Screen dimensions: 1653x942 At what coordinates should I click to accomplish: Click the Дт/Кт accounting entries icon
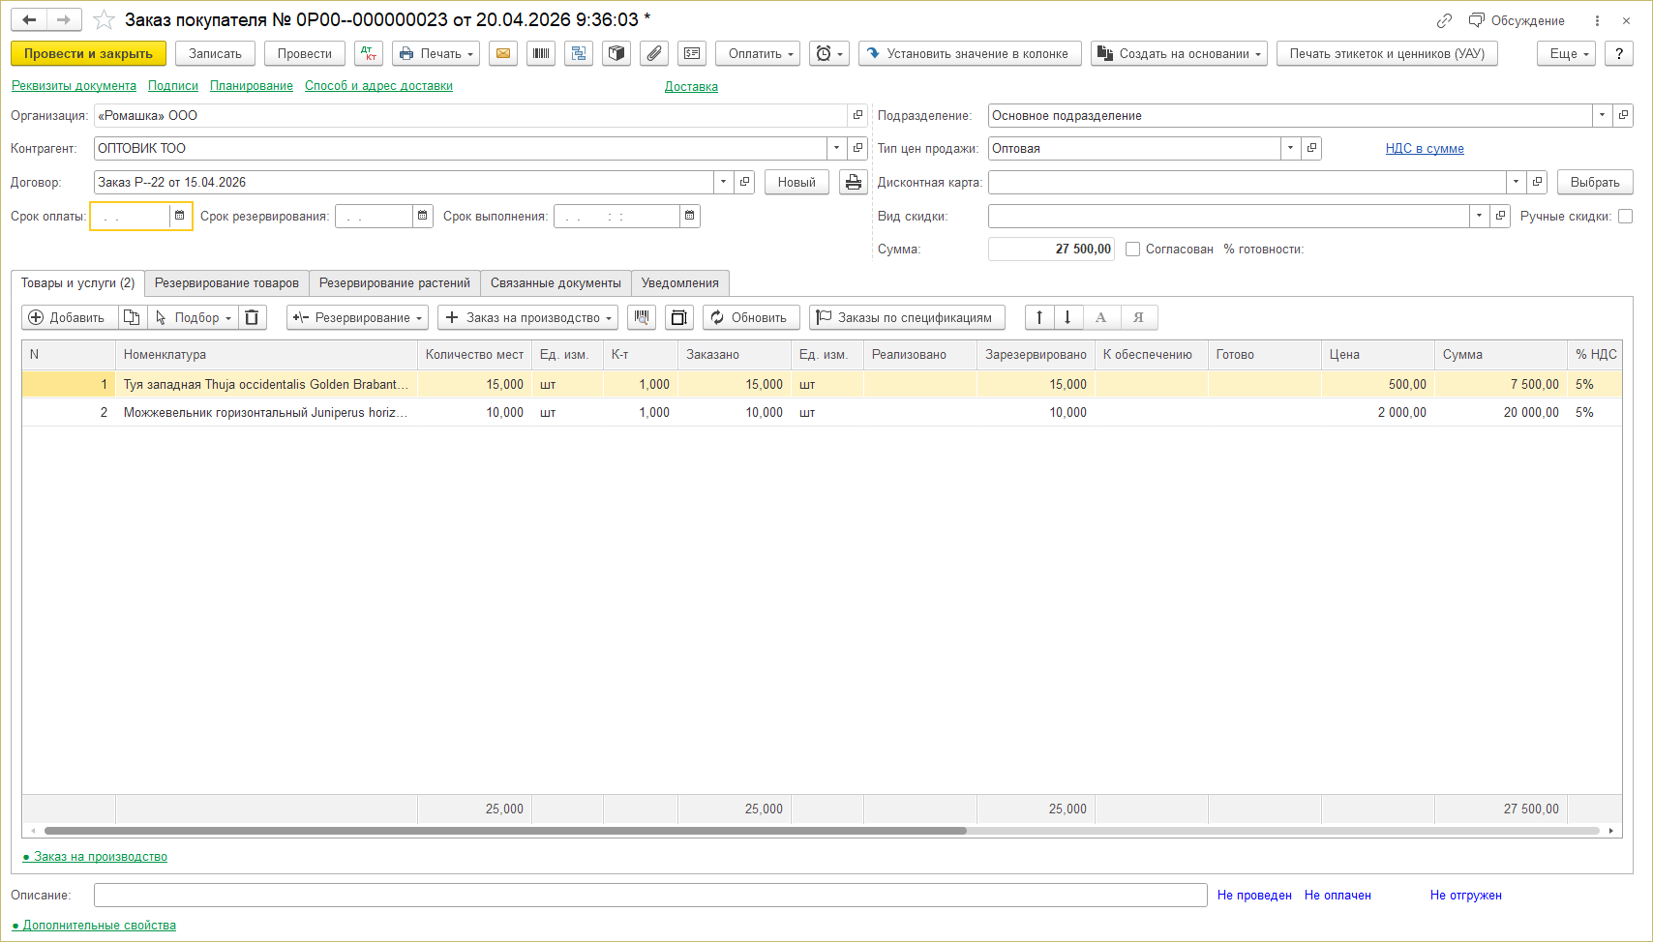369,54
